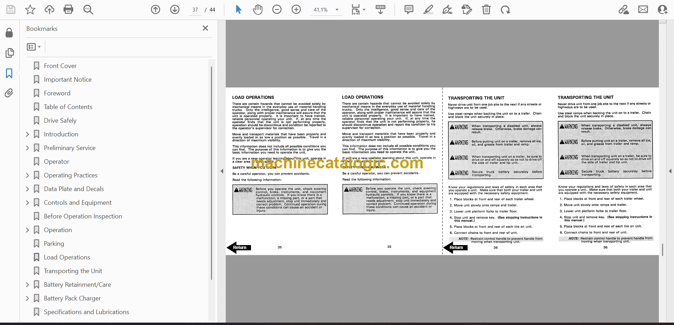Delete with the trash icon
The height and width of the screenshot is (325, 674).
tap(486, 9)
